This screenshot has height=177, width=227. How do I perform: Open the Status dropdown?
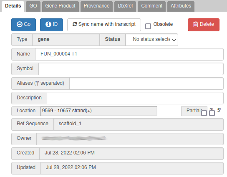pyautogui.click(x=152, y=40)
